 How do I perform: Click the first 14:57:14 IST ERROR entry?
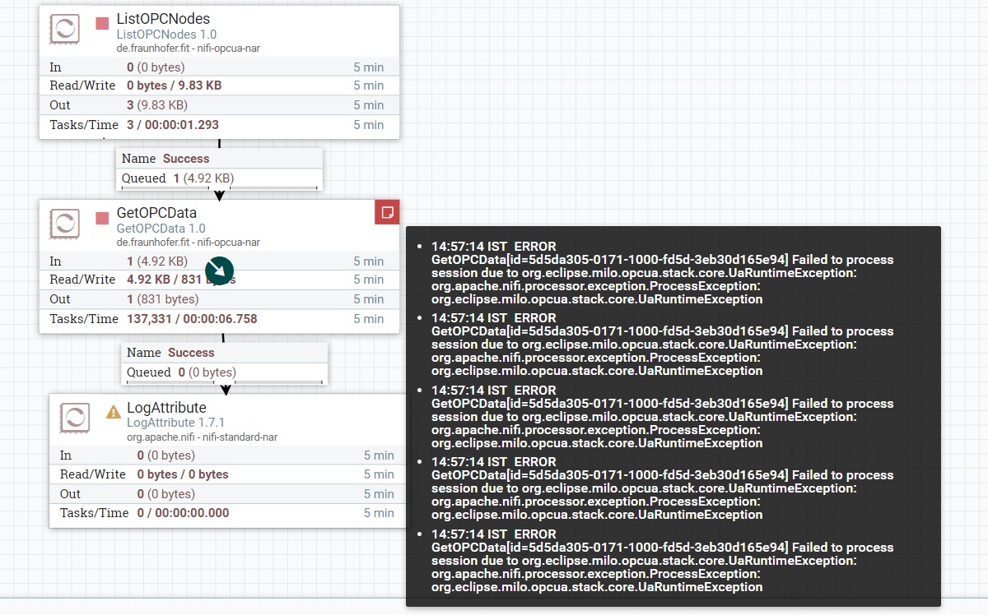[x=492, y=246]
